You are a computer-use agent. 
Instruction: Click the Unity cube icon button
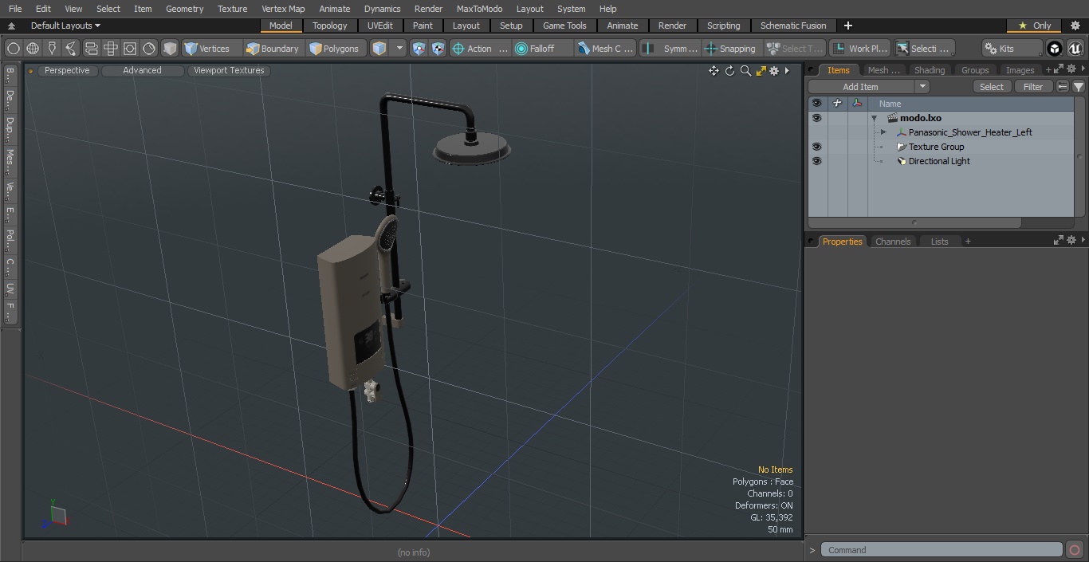(x=1055, y=49)
